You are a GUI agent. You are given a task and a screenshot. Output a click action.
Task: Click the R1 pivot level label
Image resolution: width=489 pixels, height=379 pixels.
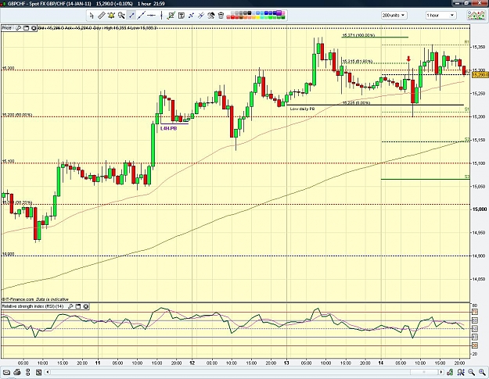466,41
